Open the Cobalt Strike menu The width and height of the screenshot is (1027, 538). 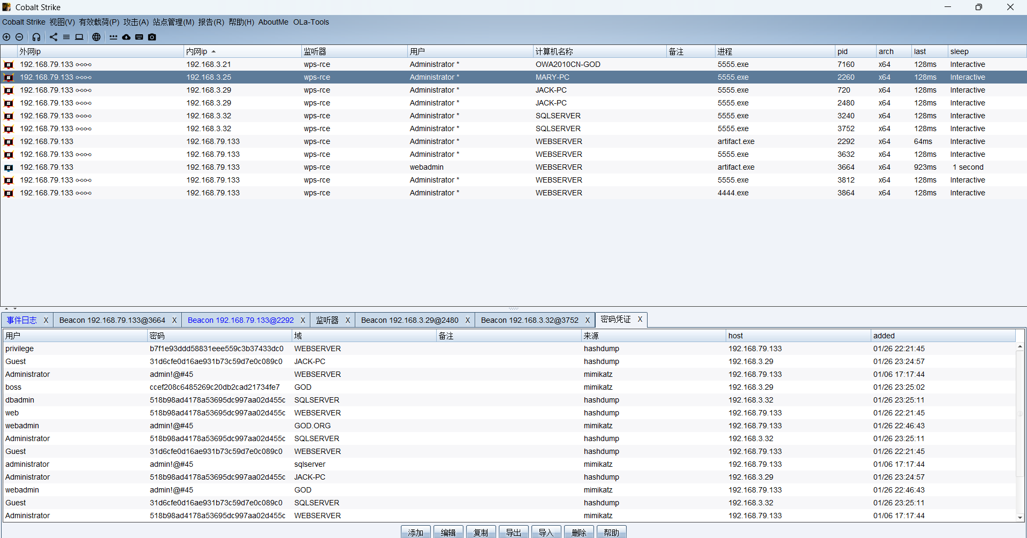[x=24, y=22]
